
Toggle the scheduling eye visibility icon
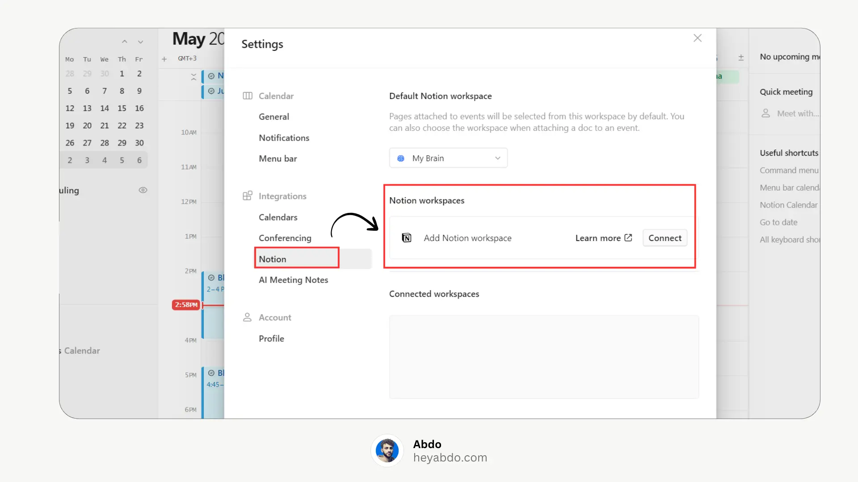pyautogui.click(x=143, y=190)
